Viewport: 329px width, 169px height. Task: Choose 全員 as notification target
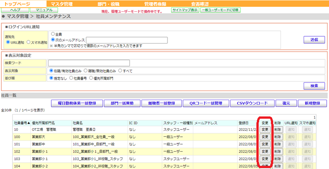(x=53, y=34)
